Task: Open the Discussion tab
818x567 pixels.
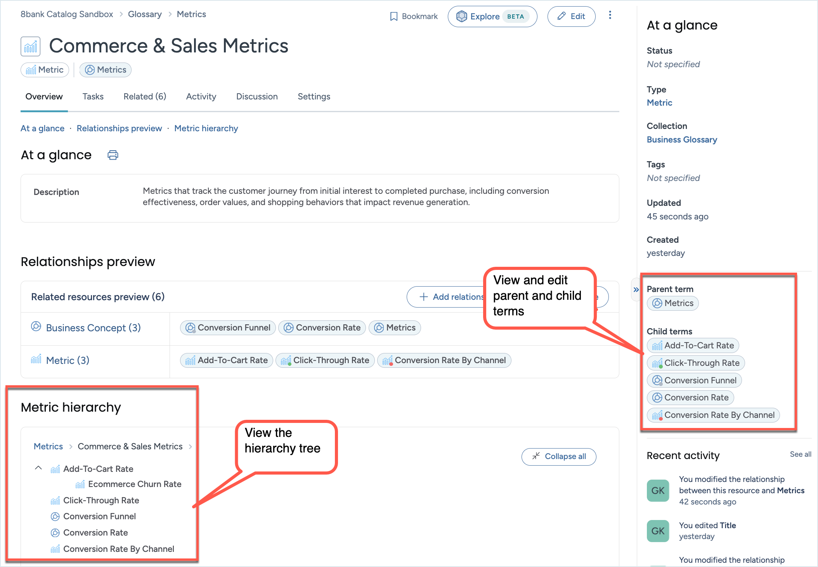Action: [x=257, y=97]
